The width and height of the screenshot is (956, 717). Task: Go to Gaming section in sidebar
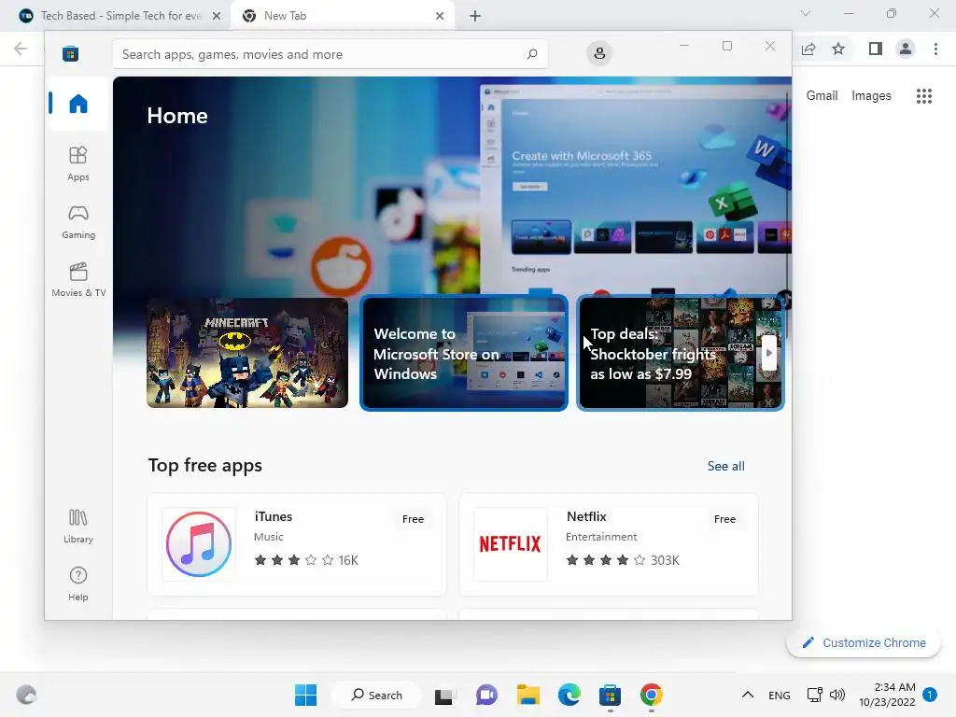(x=78, y=222)
